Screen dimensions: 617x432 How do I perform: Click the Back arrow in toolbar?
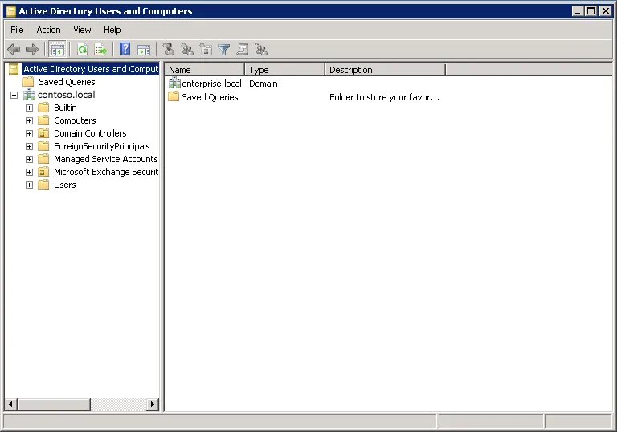[x=14, y=50]
